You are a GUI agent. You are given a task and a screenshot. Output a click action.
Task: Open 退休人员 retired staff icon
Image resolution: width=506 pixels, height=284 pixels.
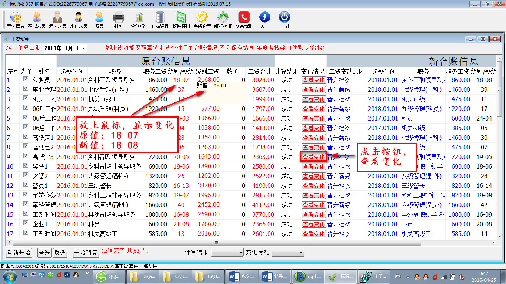click(x=57, y=20)
